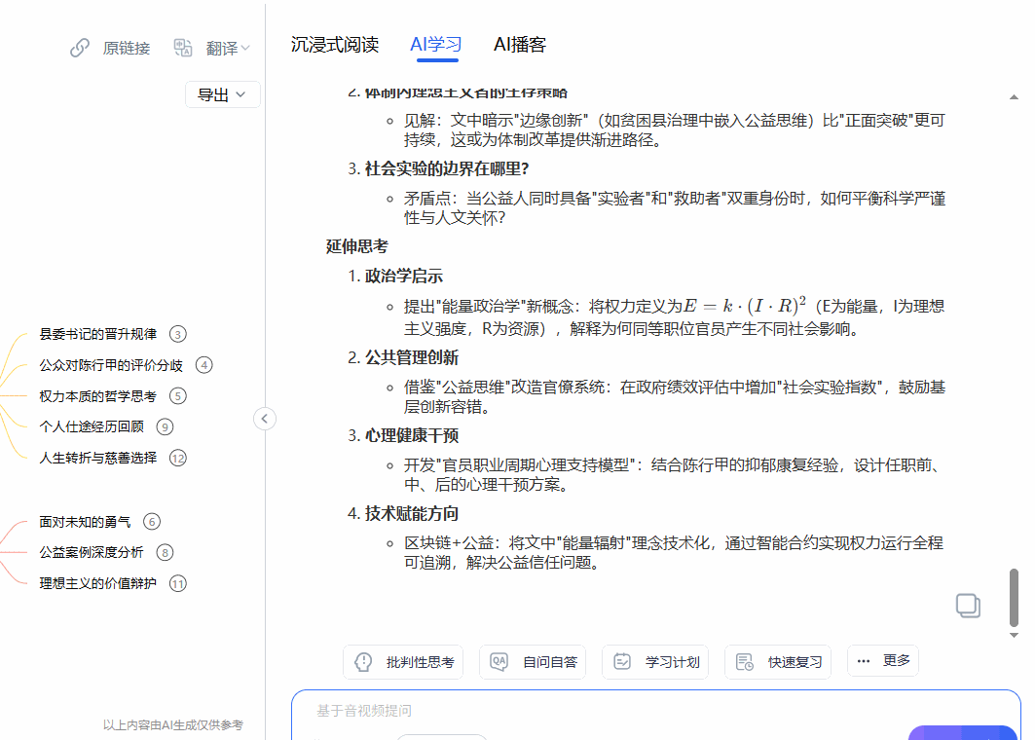Click the critical thinking head icon
This screenshot has width=1035, height=740.
click(364, 662)
